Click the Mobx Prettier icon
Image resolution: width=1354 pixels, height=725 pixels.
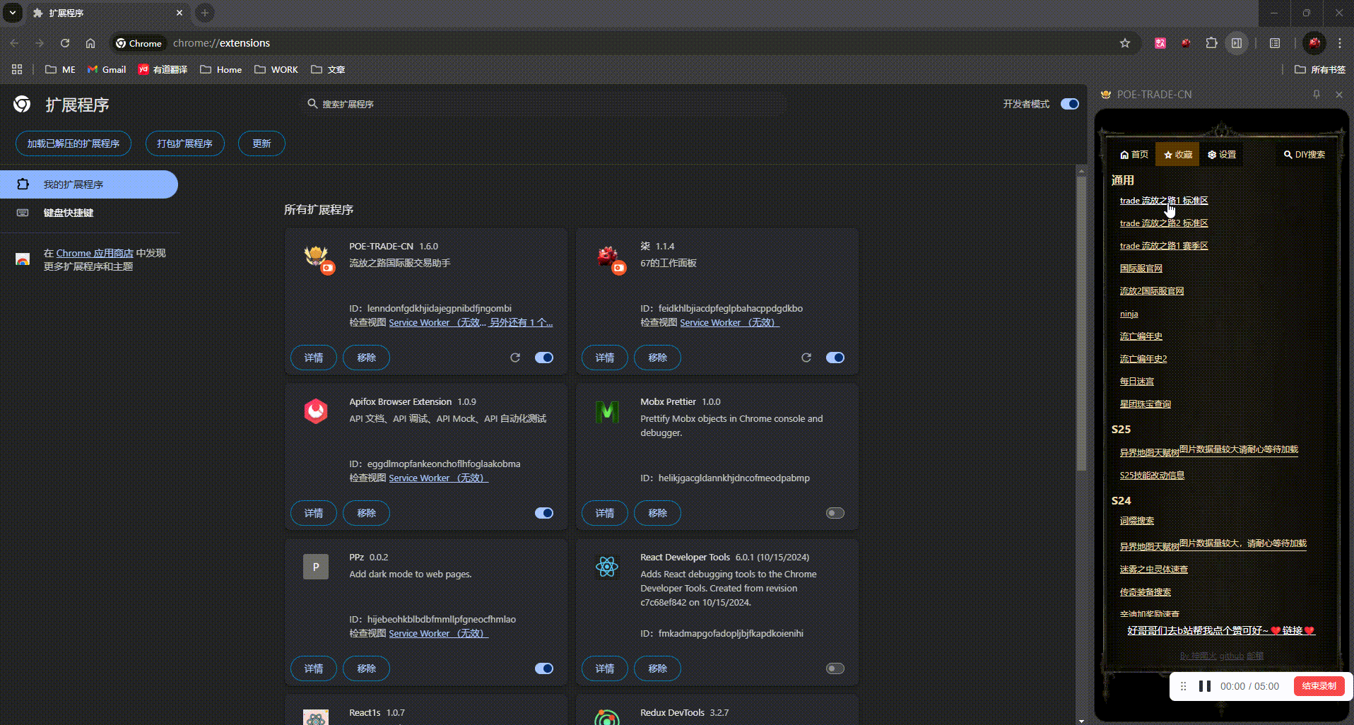point(607,411)
